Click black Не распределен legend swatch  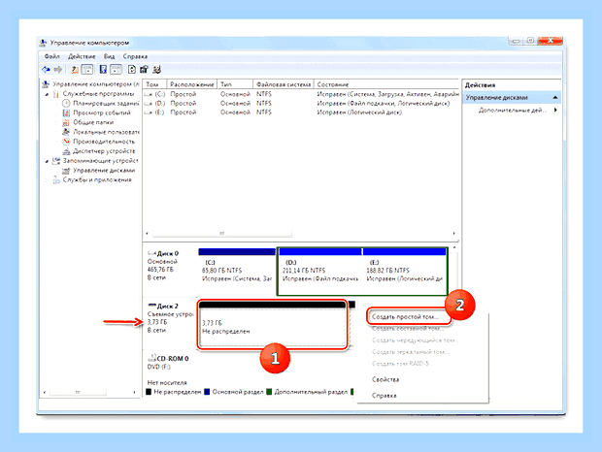click(x=149, y=392)
